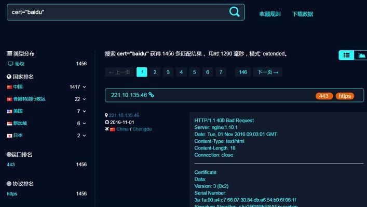Screen dimensions: 367x207
Task: Go to results page 3
Action: pyautogui.click(x=168, y=72)
